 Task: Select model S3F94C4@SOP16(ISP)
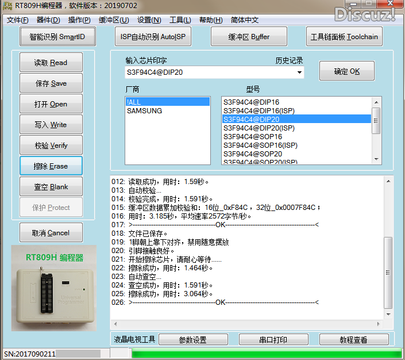tap(296, 145)
